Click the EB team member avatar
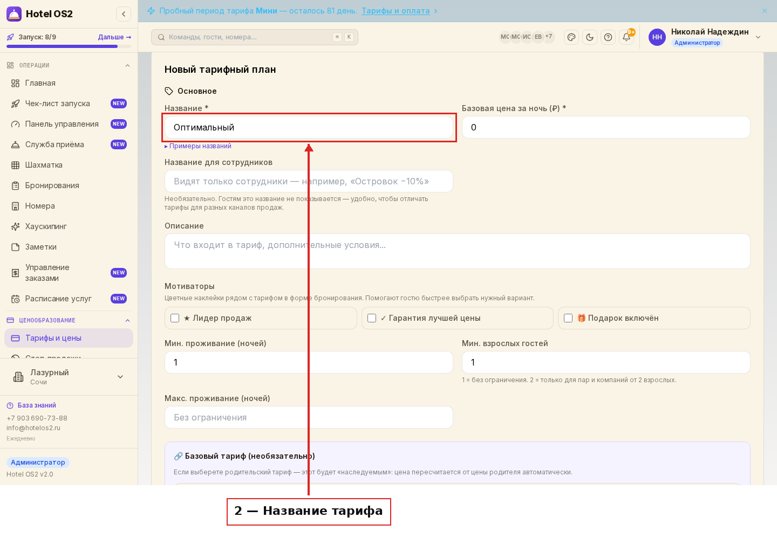Image resolution: width=777 pixels, height=538 pixels. point(538,37)
